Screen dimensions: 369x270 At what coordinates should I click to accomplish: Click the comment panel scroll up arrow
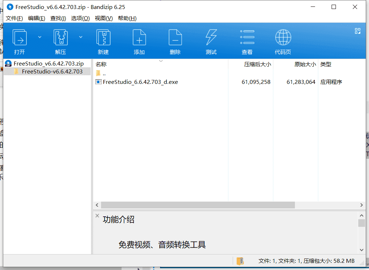tap(362, 215)
